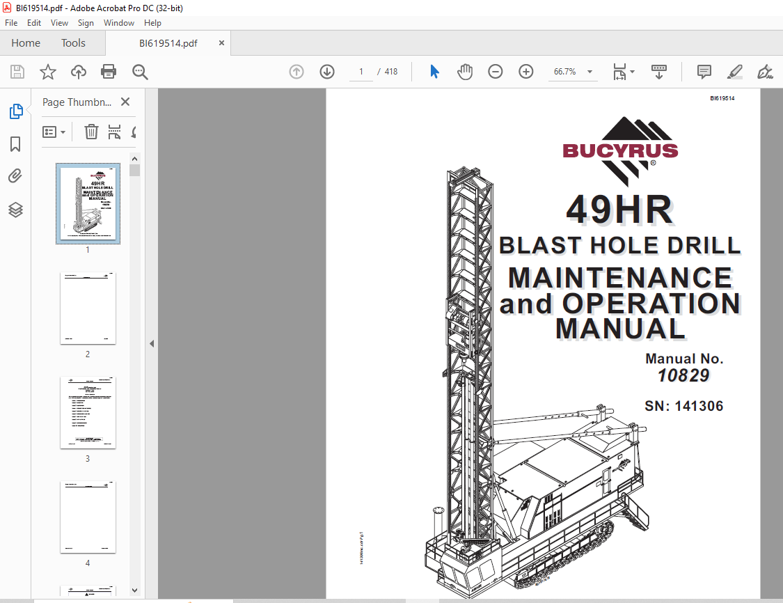Delete selected page thumbnail with trash
The width and height of the screenshot is (783, 603).
click(x=91, y=132)
